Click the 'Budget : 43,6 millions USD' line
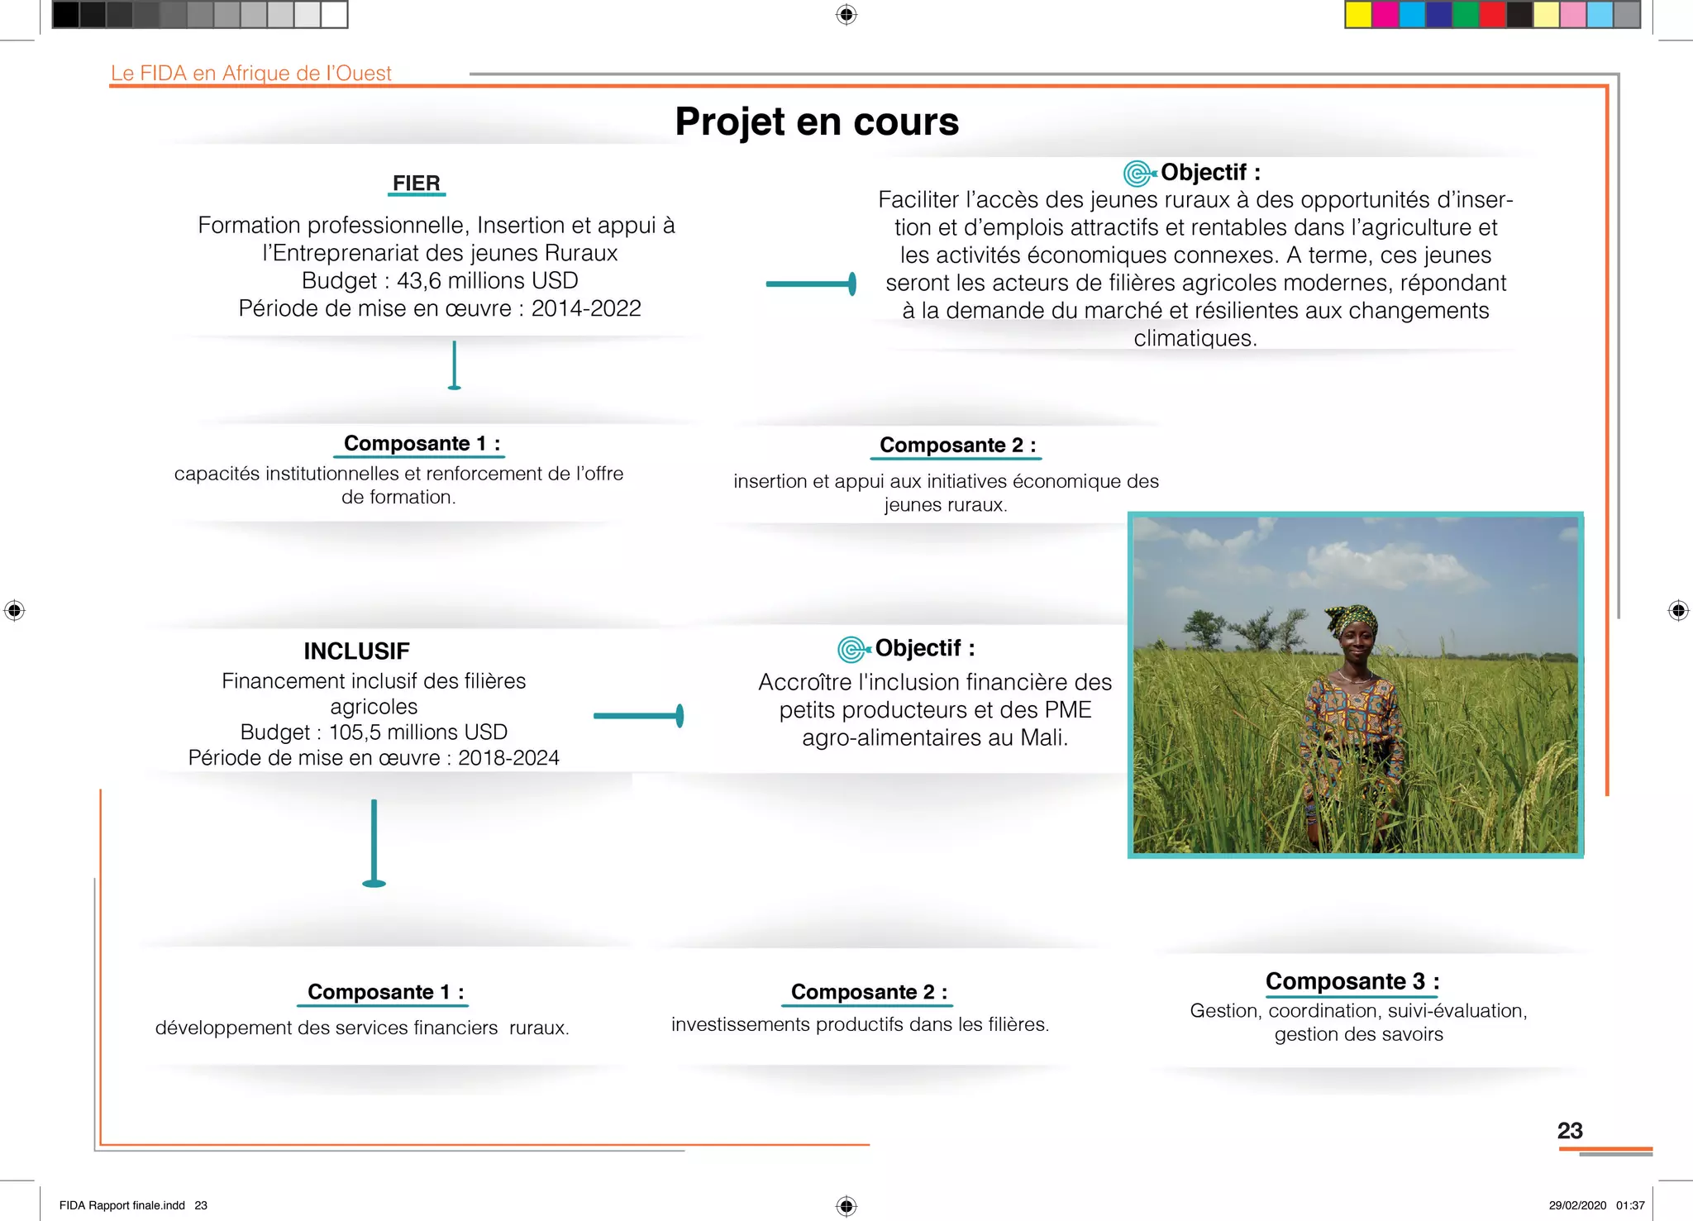The height and width of the screenshot is (1221, 1693). [x=440, y=280]
